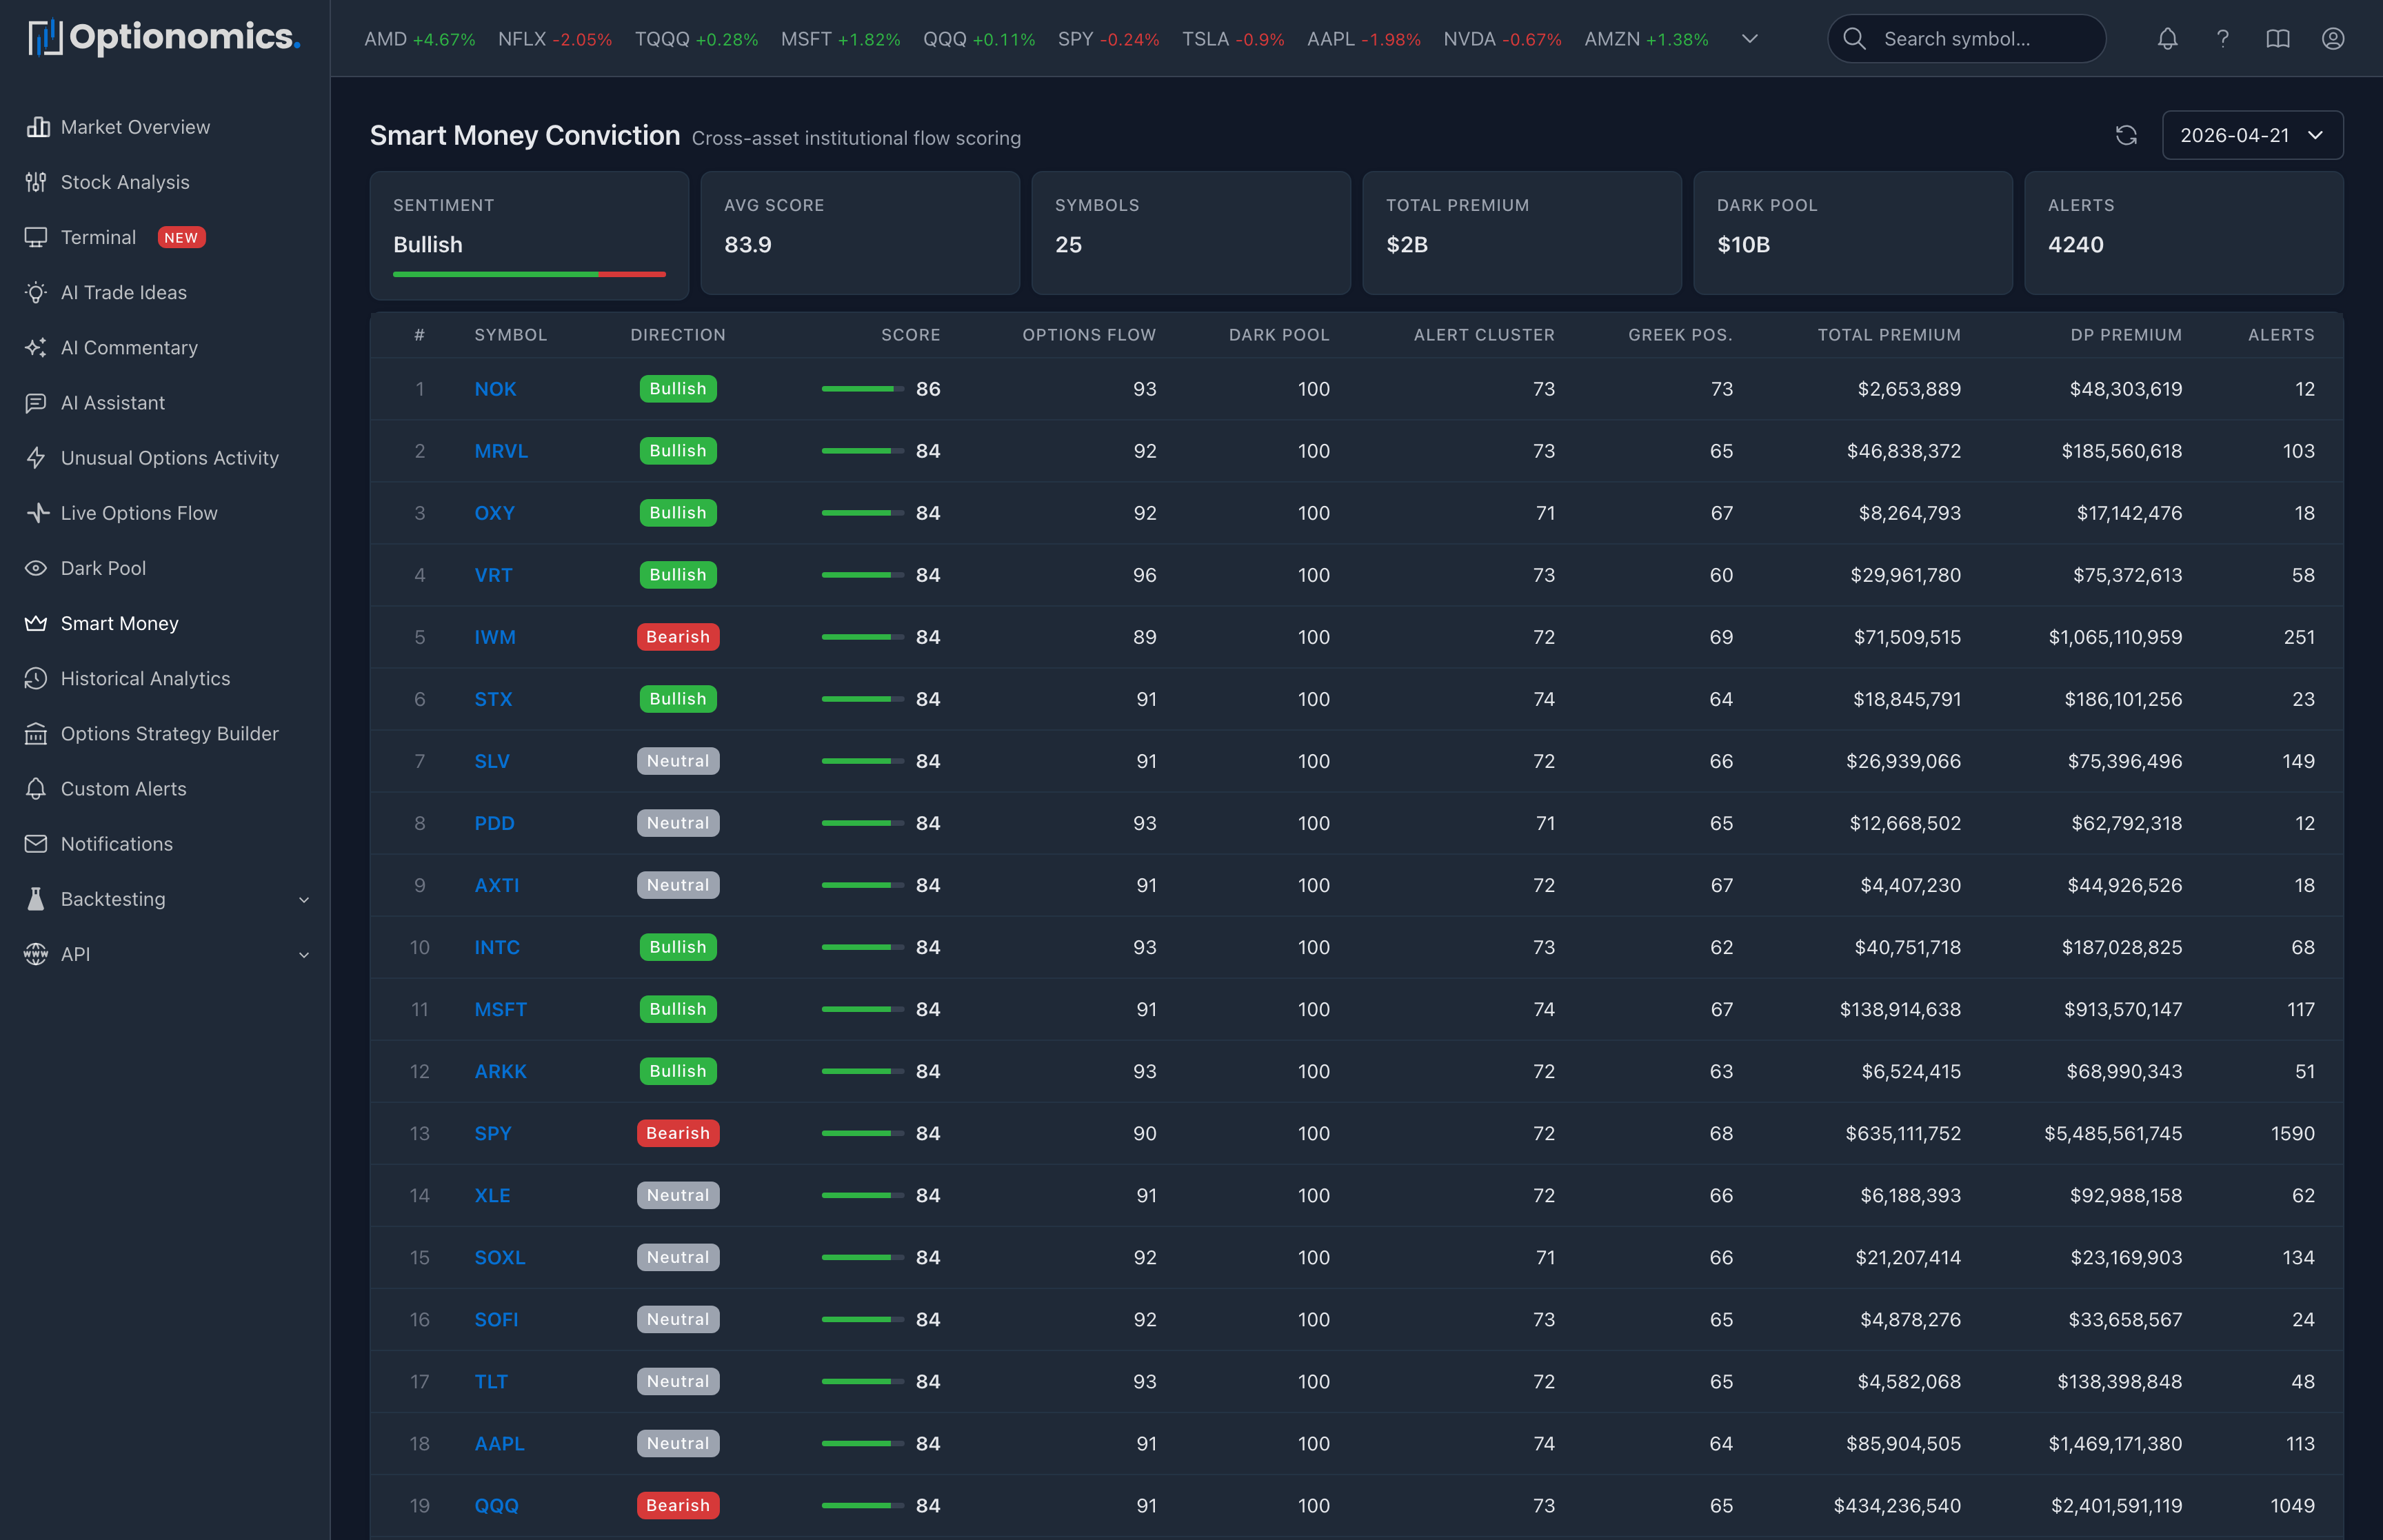Click the Dark Pool $10B card
The height and width of the screenshot is (1540, 2383).
pyautogui.click(x=1853, y=233)
